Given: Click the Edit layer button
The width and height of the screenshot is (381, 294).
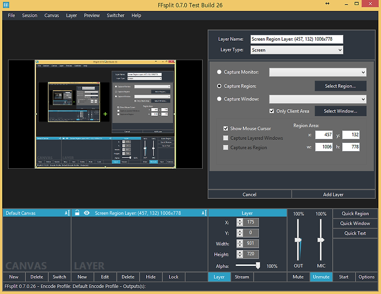Looking at the screenshot, I should coord(105,277).
